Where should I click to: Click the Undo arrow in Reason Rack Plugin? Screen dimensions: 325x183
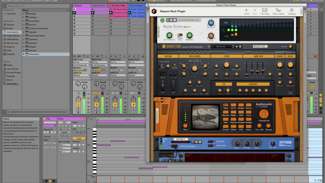pos(246,10)
